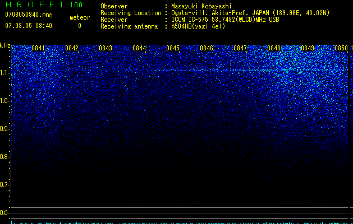The height and width of the screenshot is (224, 353).
Task: Click the Receiving Location field label
Action: [x=131, y=13]
